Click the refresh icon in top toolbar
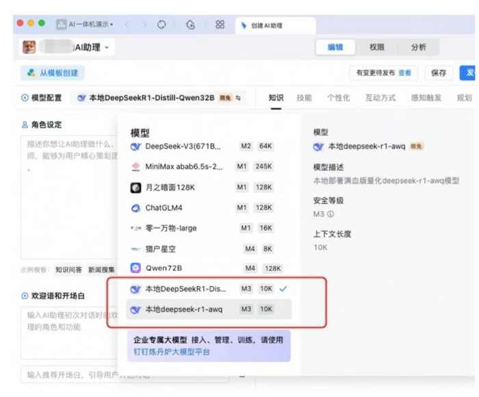 (x=161, y=24)
